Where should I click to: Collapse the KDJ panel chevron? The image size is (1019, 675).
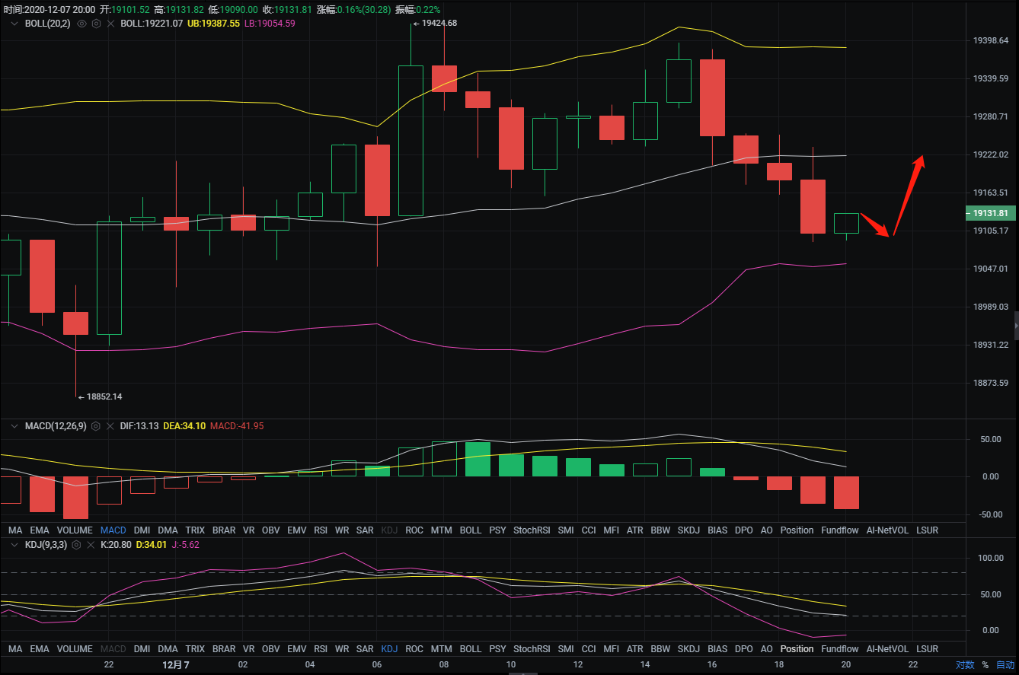(x=13, y=545)
